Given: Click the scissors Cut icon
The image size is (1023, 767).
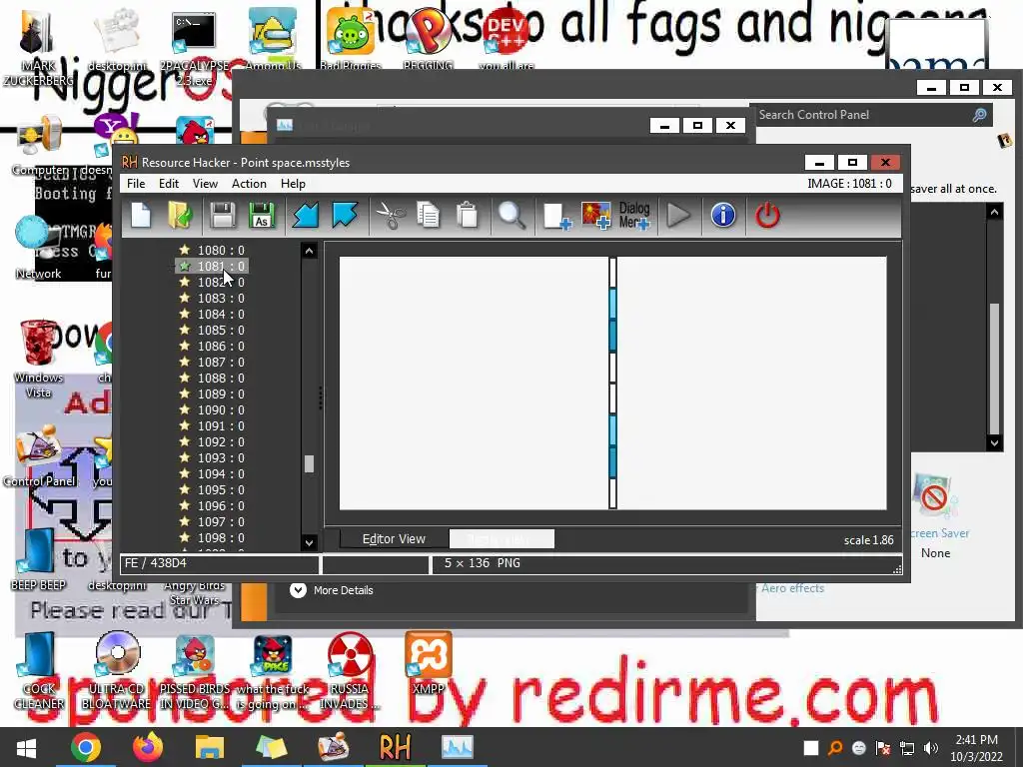Looking at the screenshot, I should click(391, 216).
